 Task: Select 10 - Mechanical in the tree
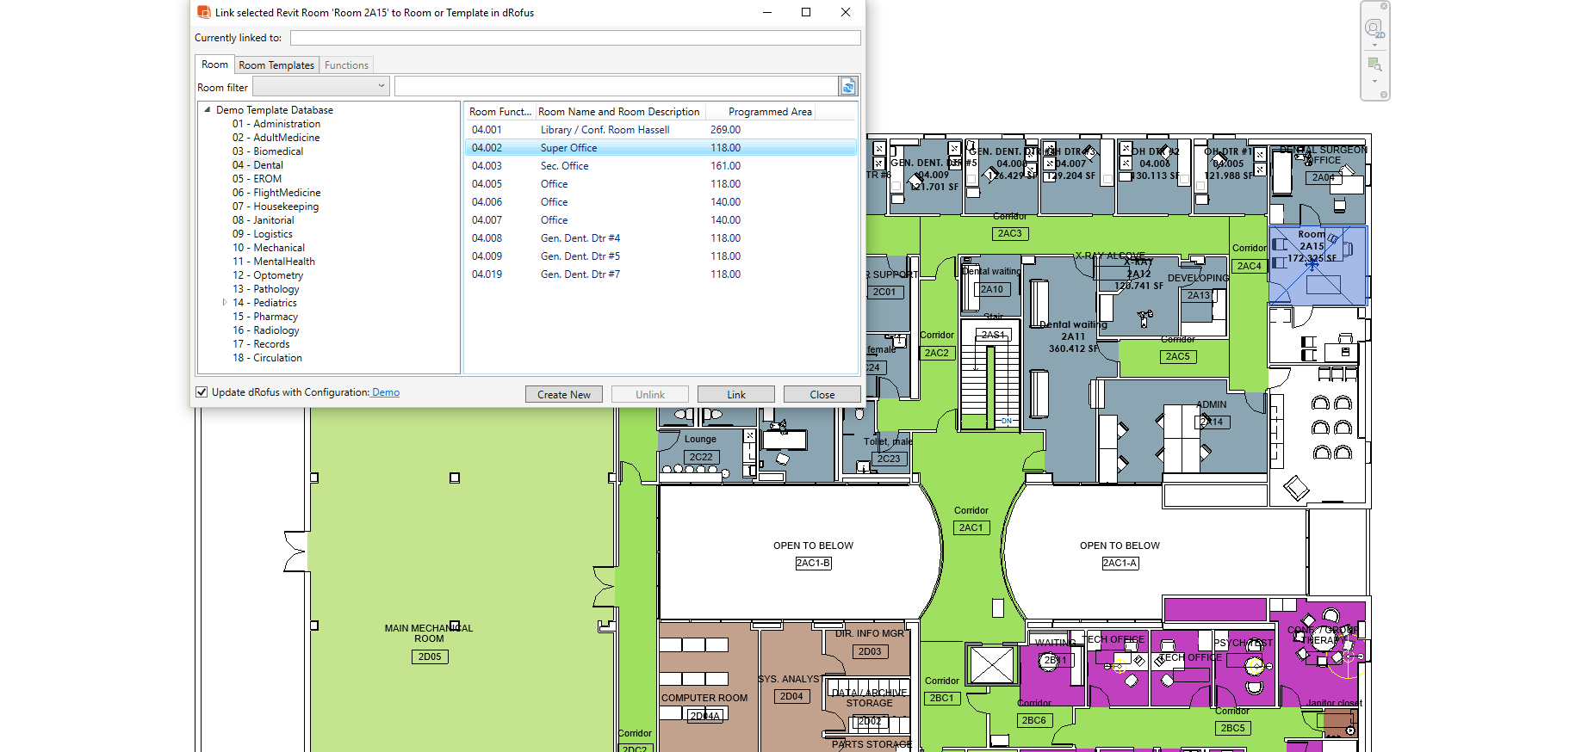click(x=268, y=248)
